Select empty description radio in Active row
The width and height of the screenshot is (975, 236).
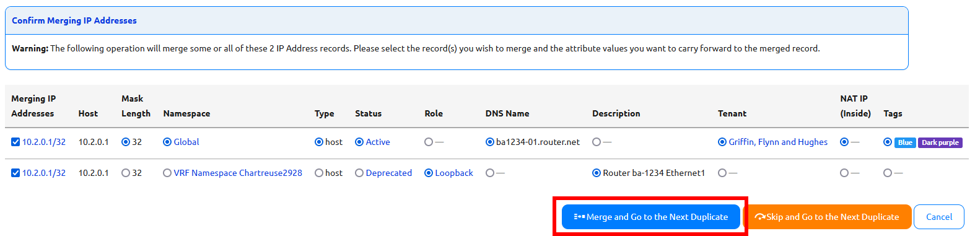coord(597,142)
